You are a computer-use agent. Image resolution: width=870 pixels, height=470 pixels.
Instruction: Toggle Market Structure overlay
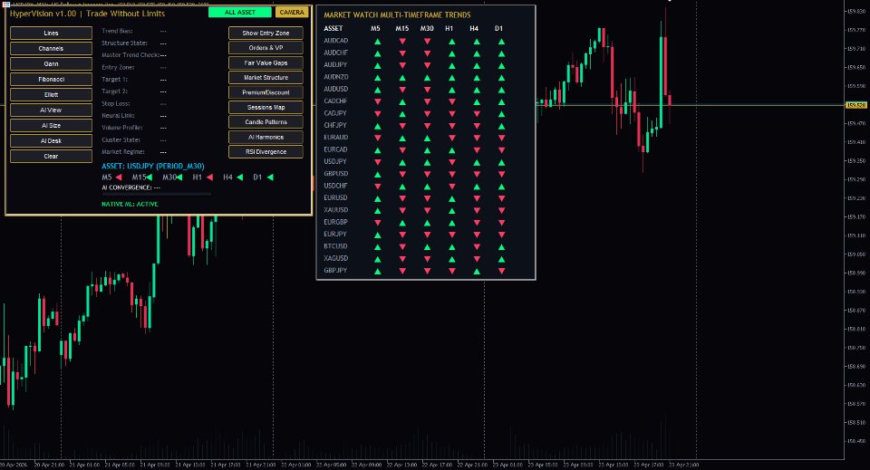click(x=266, y=78)
